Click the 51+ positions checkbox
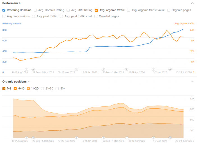This screenshot has width=197, height=143. pos(57,89)
